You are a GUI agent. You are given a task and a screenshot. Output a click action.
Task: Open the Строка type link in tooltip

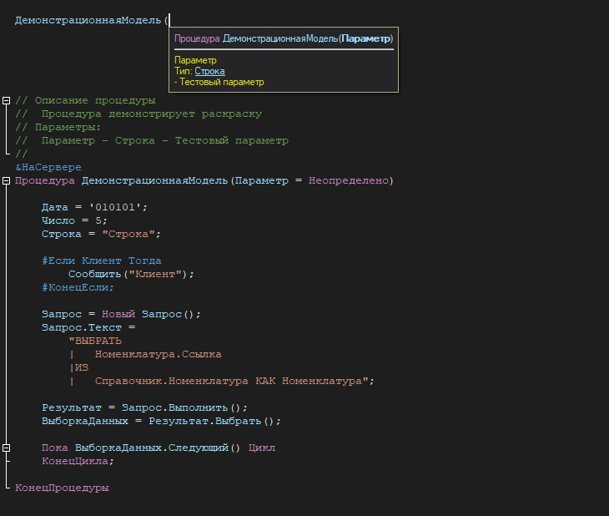coord(209,71)
